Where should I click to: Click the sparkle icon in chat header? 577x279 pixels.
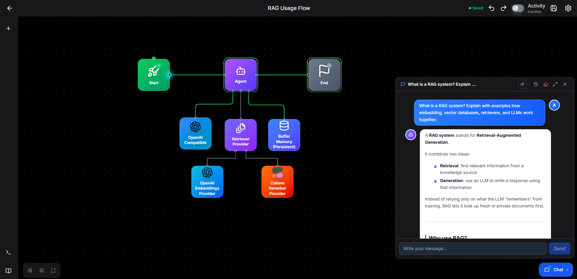point(522,84)
